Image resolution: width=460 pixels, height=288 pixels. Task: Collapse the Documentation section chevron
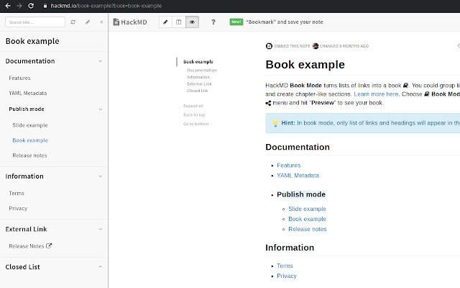point(101,61)
